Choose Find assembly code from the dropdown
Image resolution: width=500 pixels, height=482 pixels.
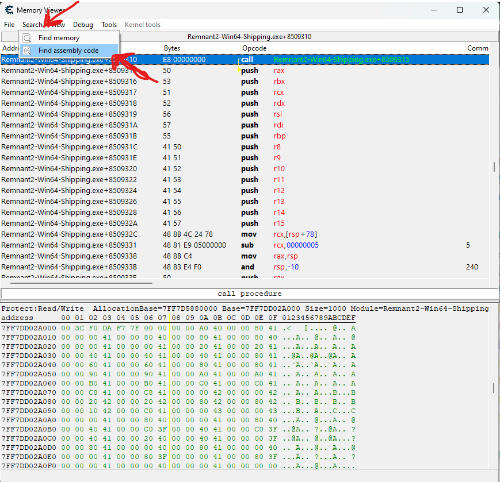coord(68,51)
